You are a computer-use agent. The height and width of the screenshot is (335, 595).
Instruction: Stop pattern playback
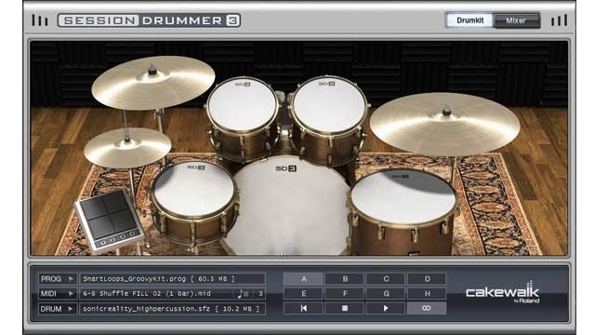point(345,308)
